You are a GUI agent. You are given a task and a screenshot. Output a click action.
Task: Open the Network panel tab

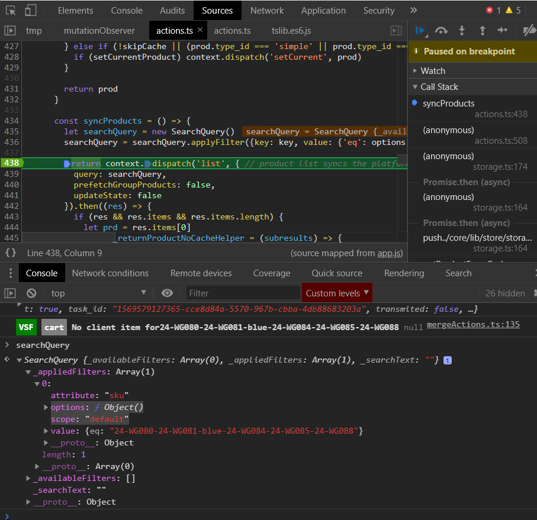pyautogui.click(x=267, y=11)
